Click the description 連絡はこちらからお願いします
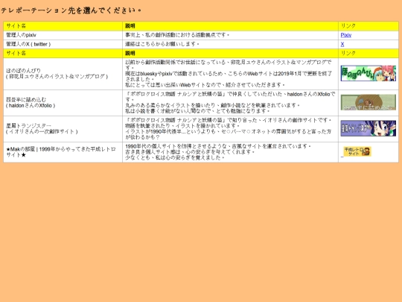Viewport: 402px width, 302px height. (230, 44)
